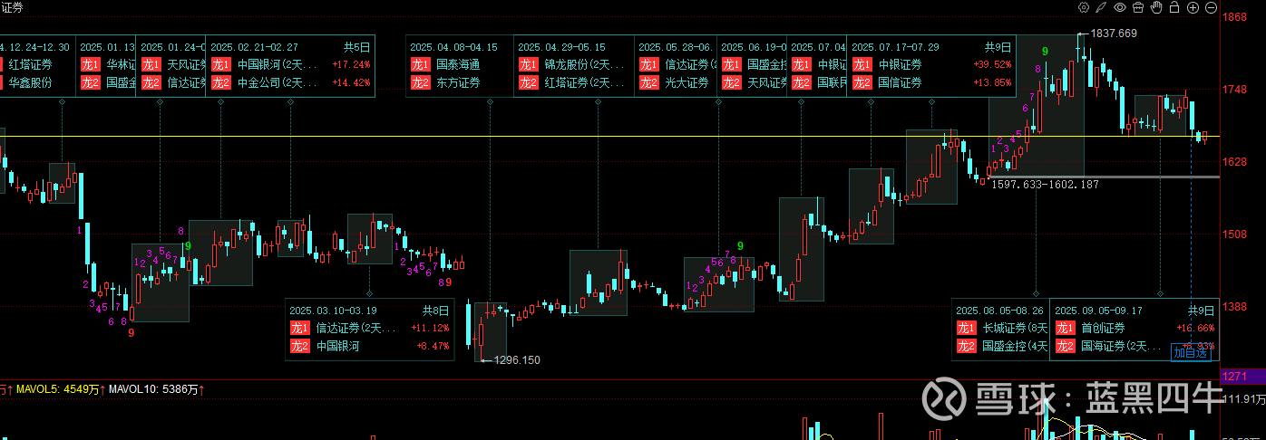Image resolution: width=1266 pixels, height=440 pixels.
Task: Open the toolbox briefcase icon
Action: tap(1138, 7)
